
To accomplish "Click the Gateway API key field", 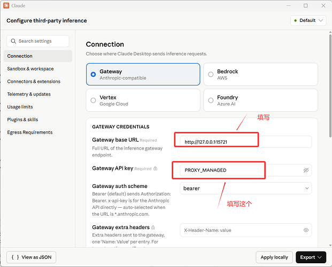I will point(245,170).
